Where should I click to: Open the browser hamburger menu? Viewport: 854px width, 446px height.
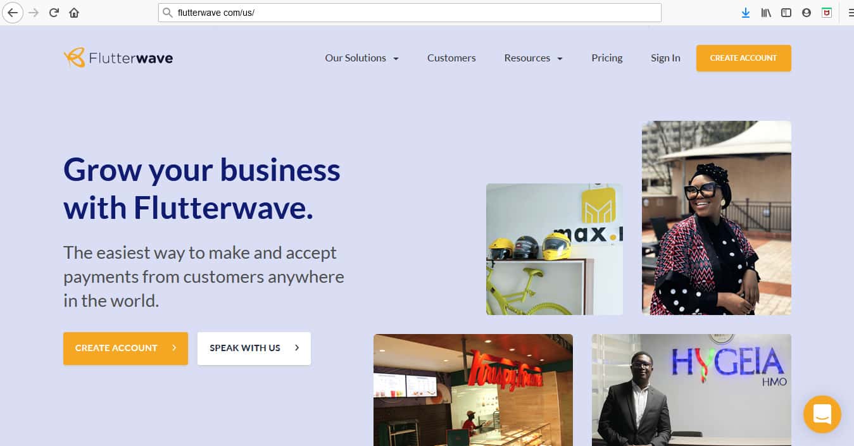850,13
